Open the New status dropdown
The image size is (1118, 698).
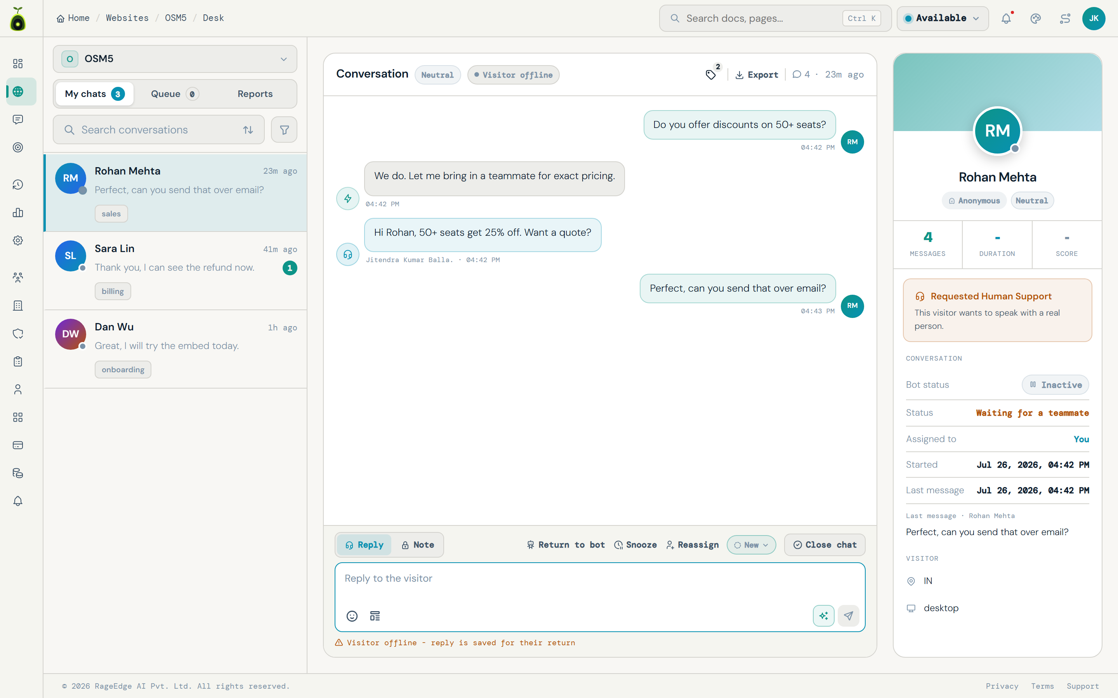pyautogui.click(x=751, y=545)
